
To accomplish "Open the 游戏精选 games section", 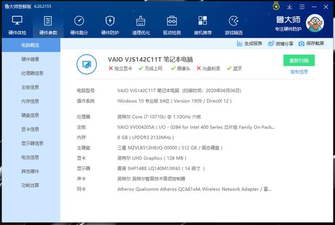I will click(x=233, y=25).
